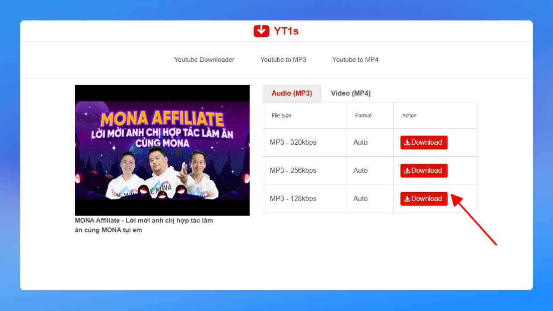Screen dimensions: 553x311
Task: Click Auto format in the 128kbps row
Action: 360,199
